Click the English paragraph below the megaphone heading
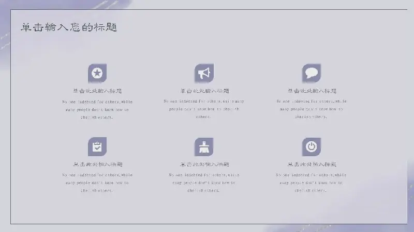 tap(204, 109)
